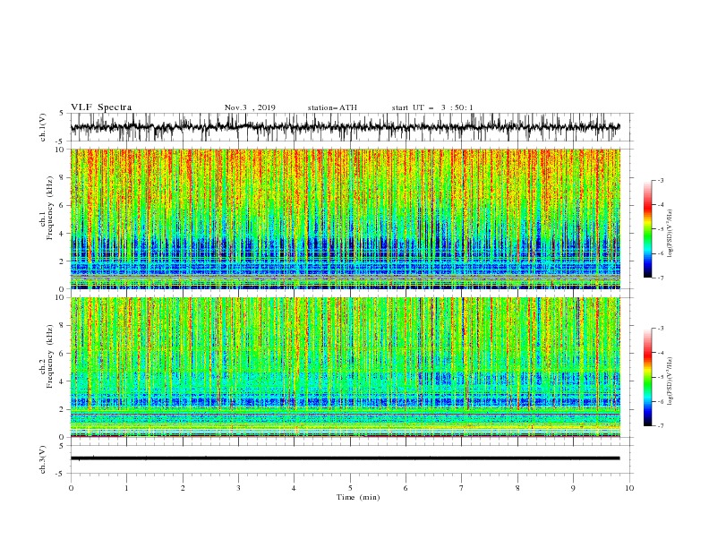Click the 'Time (min)' axis label
The width and height of the screenshot is (709, 548).
(358, 497)
